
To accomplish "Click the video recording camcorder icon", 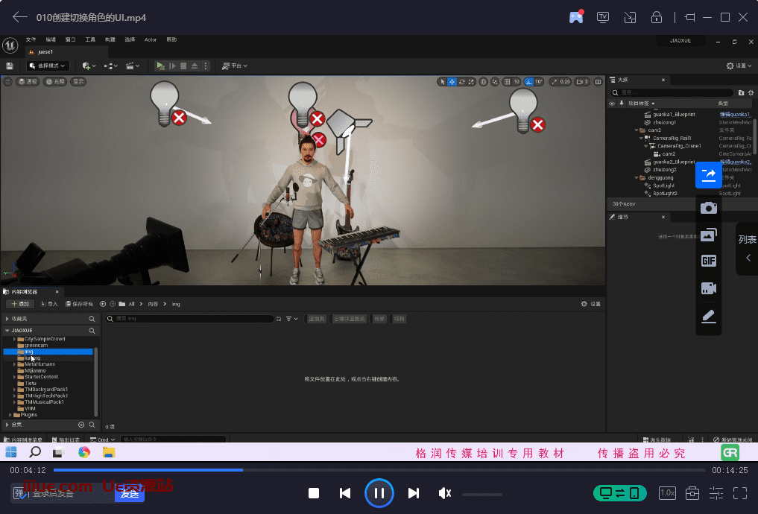I will tap(708, 288).
